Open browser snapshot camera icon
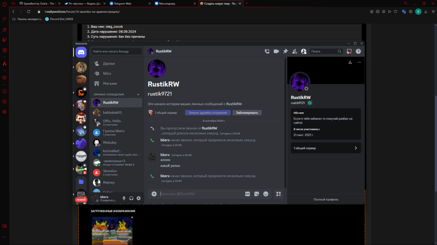 [x=378, y=12]
